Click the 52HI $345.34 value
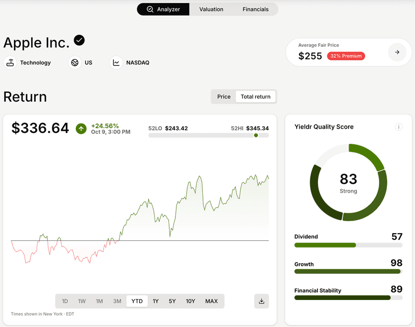Image resolution: width=415 pixels, height=327 pixels. pyautogui.click(x=250, y=128)
